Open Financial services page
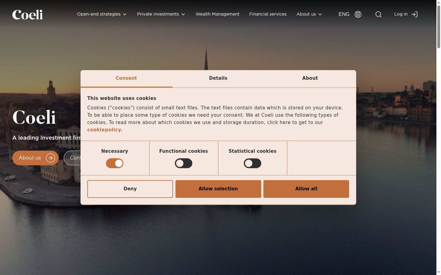This screenshot has height=275, width=441. pyautogui.click(x=268, y=14)
